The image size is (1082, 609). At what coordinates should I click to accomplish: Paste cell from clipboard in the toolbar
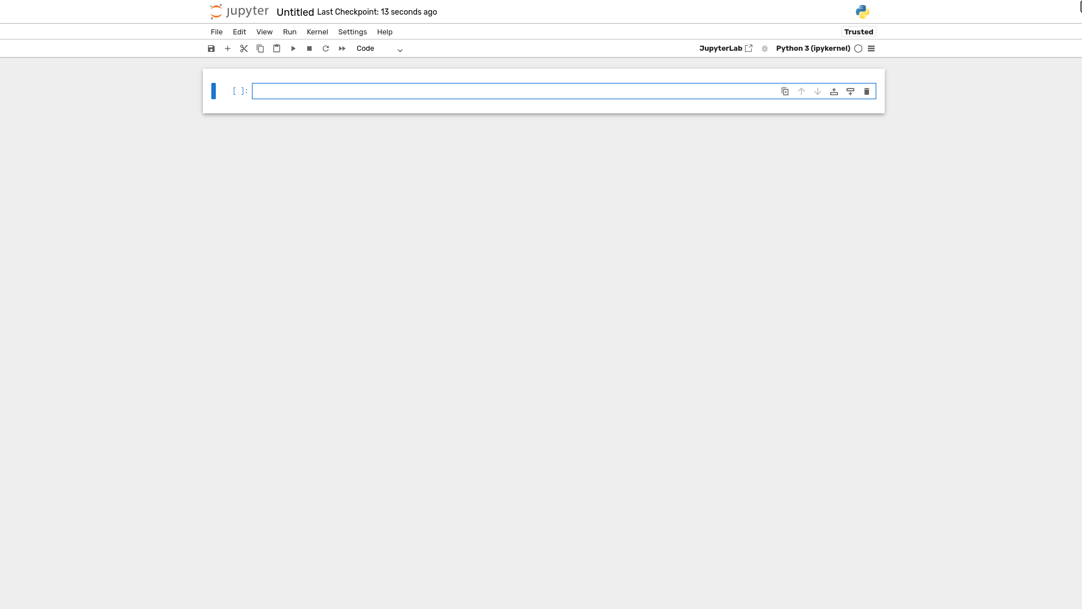point(277,48)
